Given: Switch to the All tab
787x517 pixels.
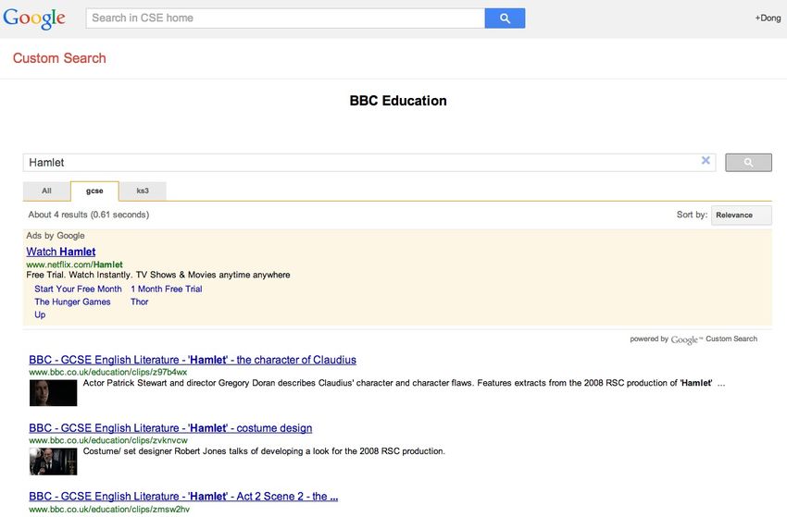Looking at the screenshot, I should (x=46, y=191).
